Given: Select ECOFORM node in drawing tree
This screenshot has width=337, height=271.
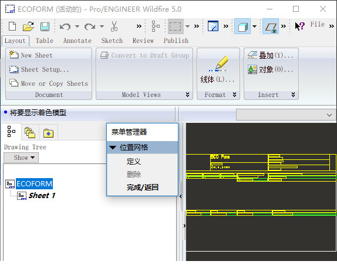Looking at the screenshot, I should 34,183.
